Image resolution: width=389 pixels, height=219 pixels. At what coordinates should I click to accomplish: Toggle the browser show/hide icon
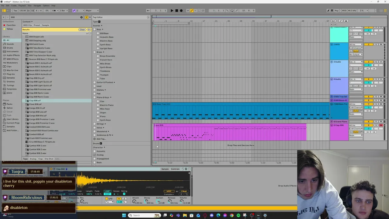4,11
